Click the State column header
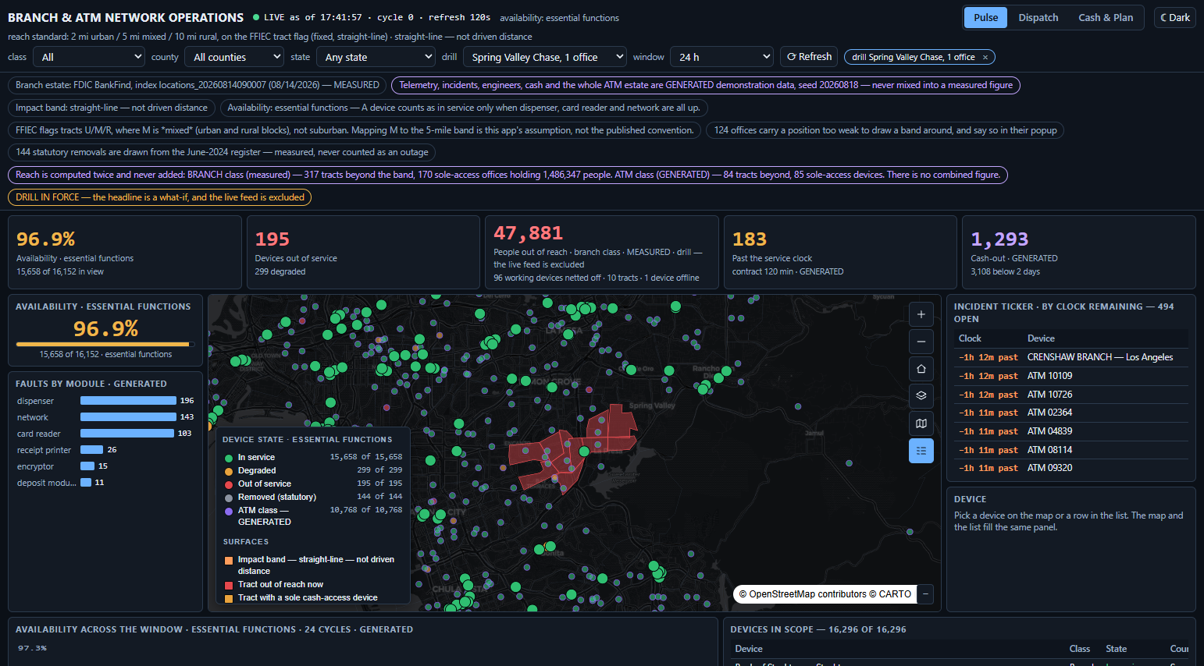Image resolution: width=1204 pixels, height=666 pixels. click(1117, 649)
